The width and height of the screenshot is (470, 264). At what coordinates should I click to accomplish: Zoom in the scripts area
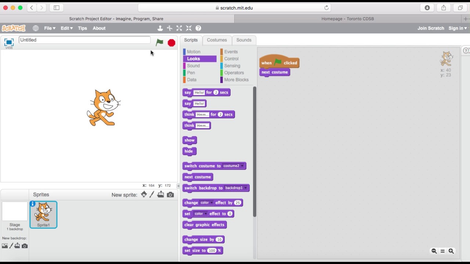(x=451, y=251)
